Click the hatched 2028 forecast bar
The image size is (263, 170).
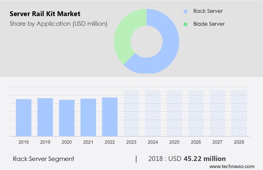239,113
